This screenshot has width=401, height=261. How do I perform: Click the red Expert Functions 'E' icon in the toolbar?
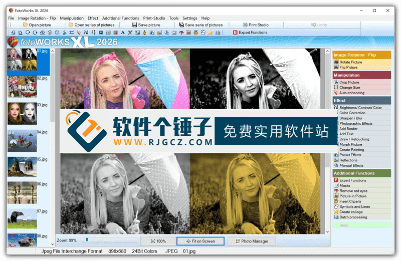[235, 33]
